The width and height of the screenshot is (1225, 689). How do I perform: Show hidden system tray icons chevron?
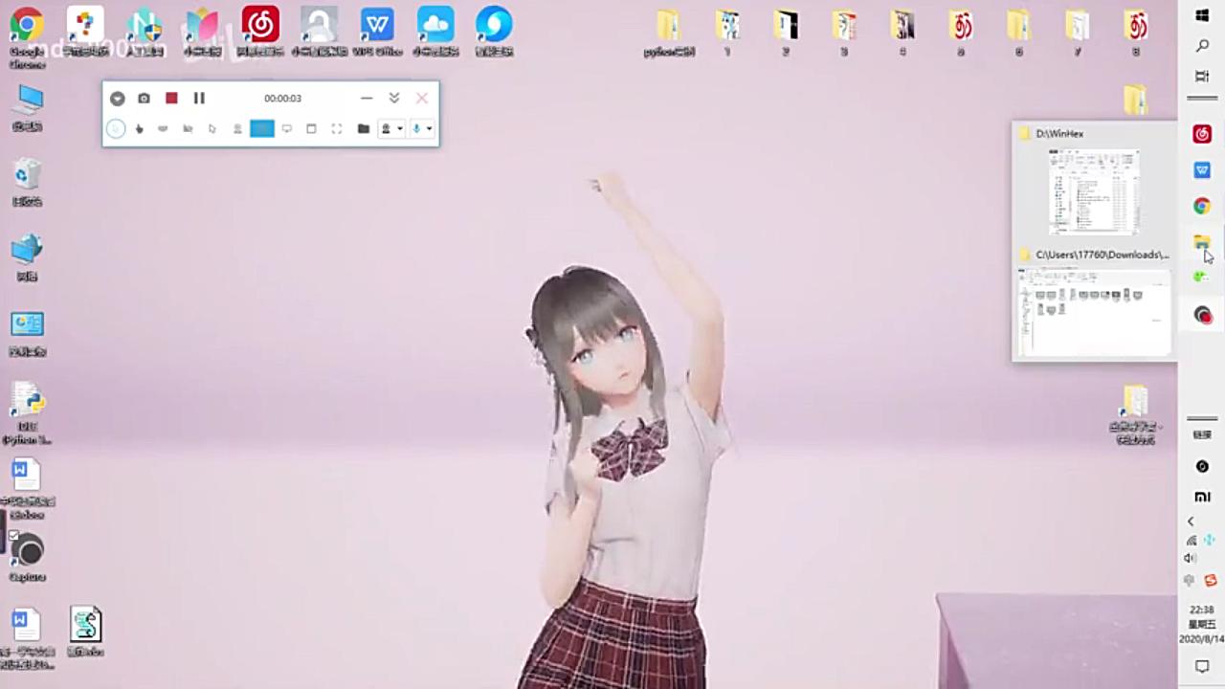pos(1191,522)
